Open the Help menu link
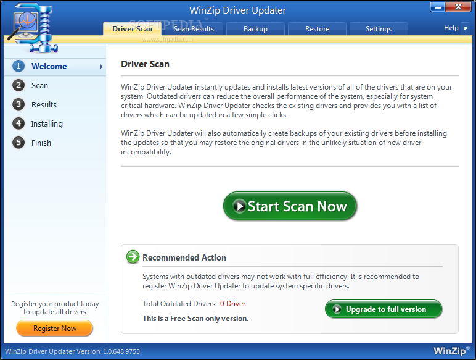This screenshot has width=476, height=360. point(451,28)
